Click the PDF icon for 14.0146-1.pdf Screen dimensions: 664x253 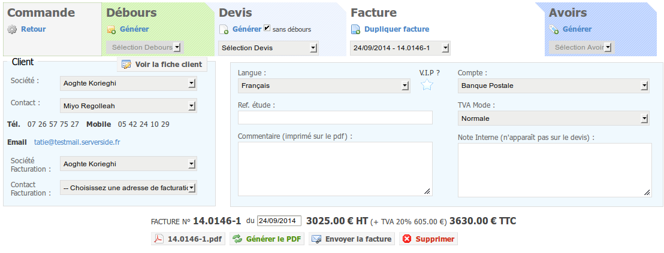pos(158,239)
